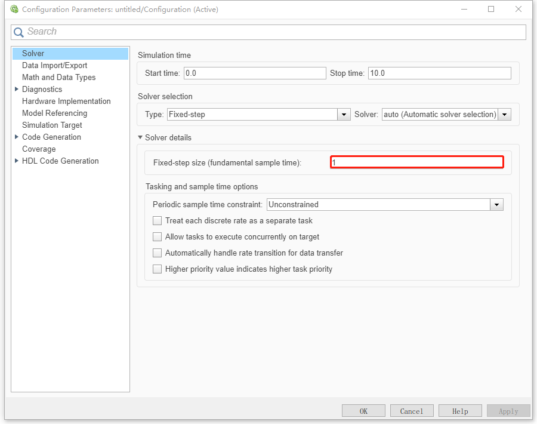The height and width of the screenshot is (424, 537).
Task: Click the Fixed-step size label text
Action: coord(227,163)
